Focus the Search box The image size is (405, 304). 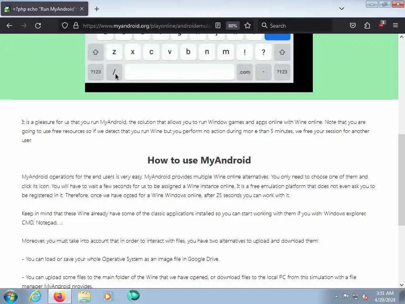point(295,26)
